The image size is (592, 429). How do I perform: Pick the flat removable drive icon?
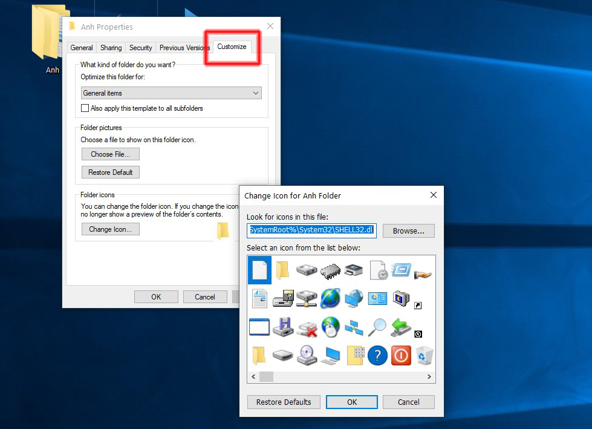coord(283,355)
